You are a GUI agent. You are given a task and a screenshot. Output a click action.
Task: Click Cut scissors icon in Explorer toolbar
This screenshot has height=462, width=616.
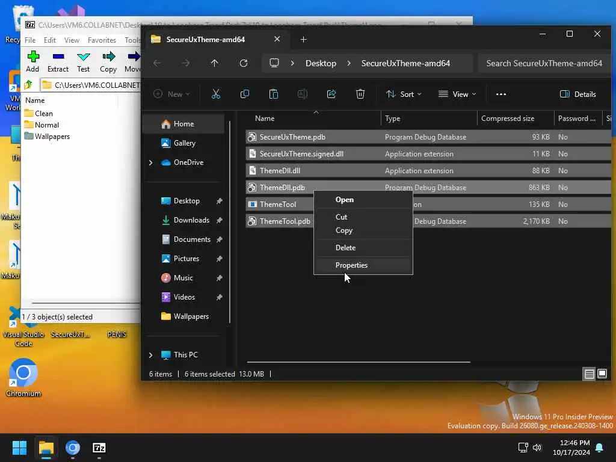[216, 94]
